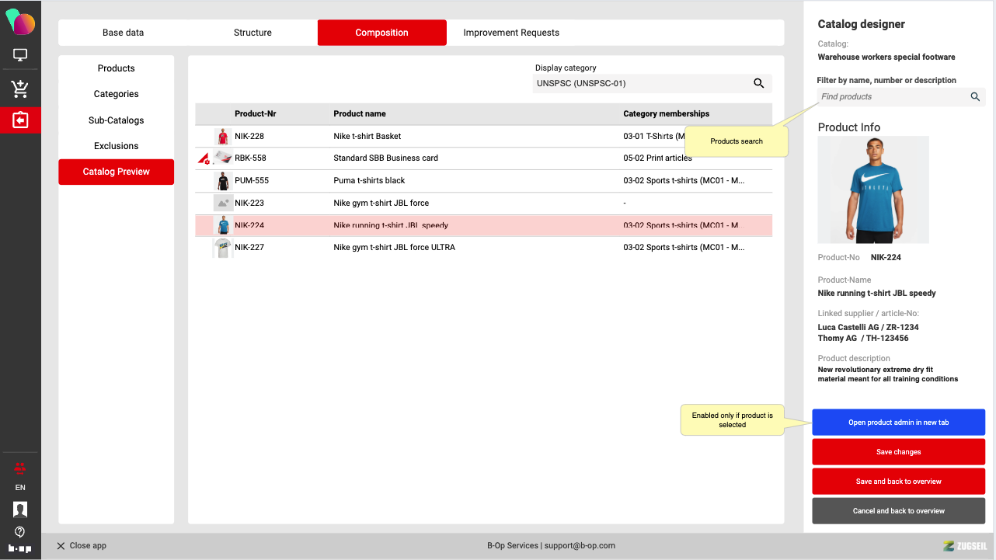The height and width of the screenshot is (560, 996).
Task: Click the red warning icon beside RBK-558
Action: (204, 158)
